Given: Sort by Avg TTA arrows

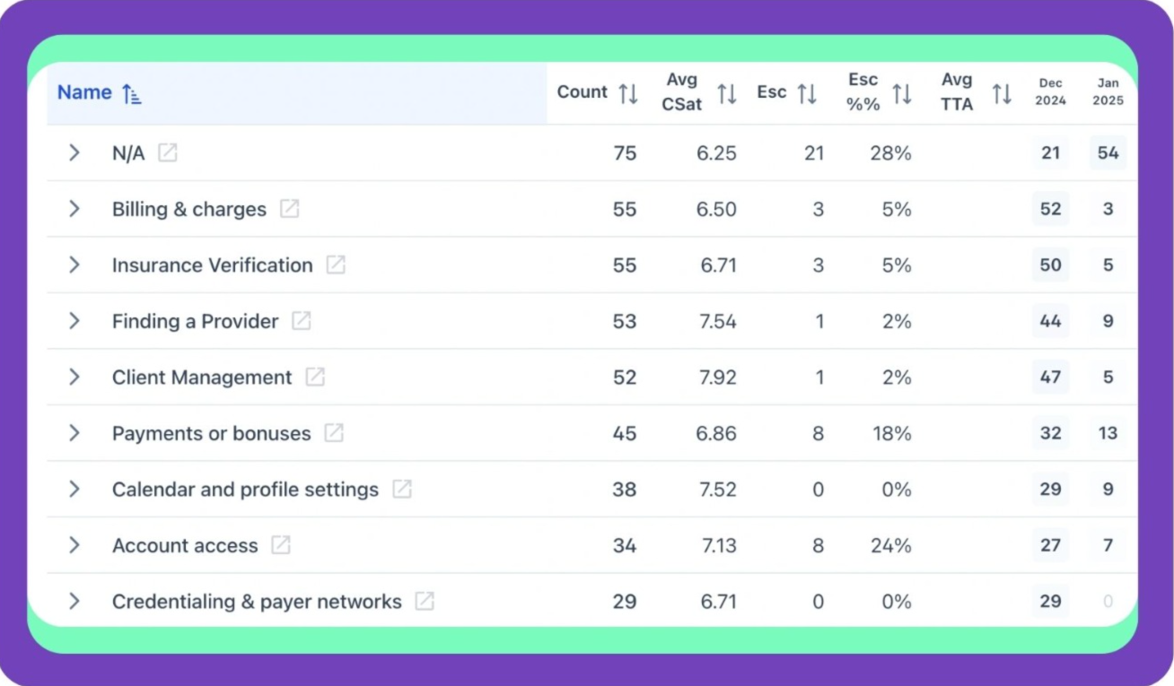Looking at the screenshot, I should (1002, 93).
